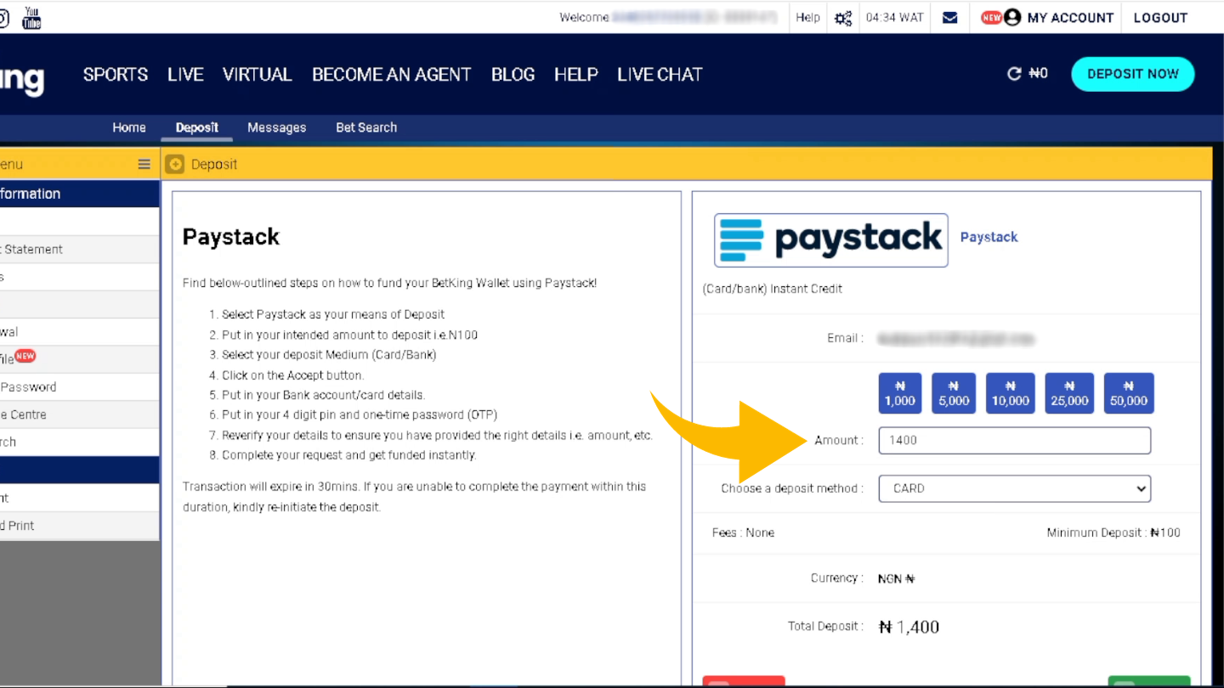Viewport: 1224px width, 688px height.
Task: Switch to the Home tab
Action: [x=129, y=127]
